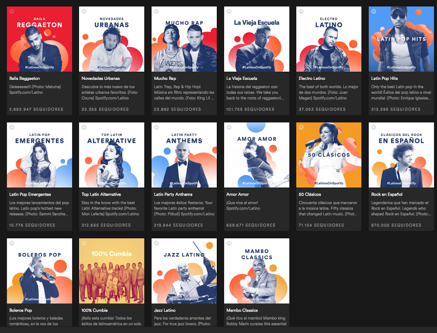Select the Mucho Rap playlist cover

184,39
